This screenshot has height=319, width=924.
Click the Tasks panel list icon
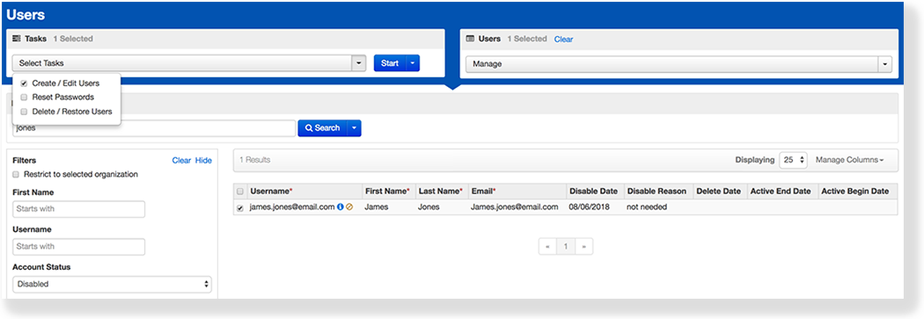17,39
